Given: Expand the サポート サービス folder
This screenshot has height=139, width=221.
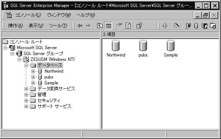Looking at the screenshot, I should click(x=26, y=106).
